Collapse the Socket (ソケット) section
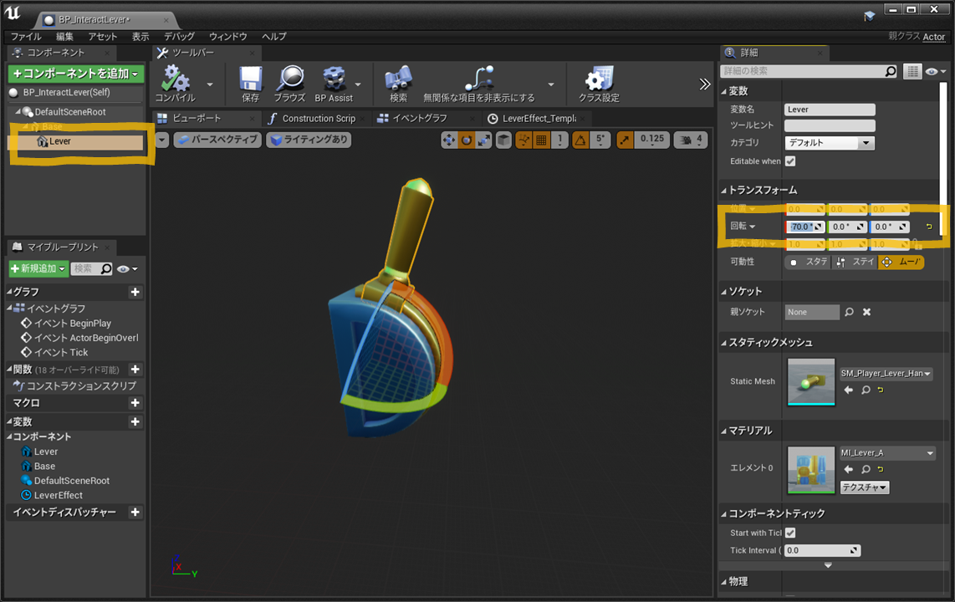Screen dimensions: 955x602 [724, 292]
